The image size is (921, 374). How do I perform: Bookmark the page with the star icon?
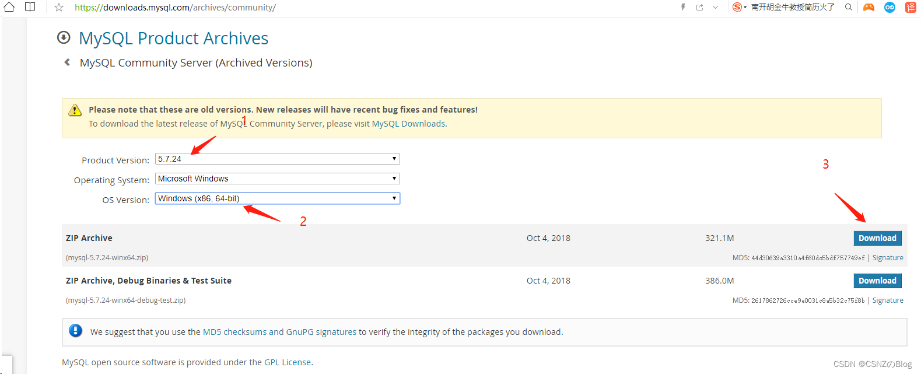point(59,8)
